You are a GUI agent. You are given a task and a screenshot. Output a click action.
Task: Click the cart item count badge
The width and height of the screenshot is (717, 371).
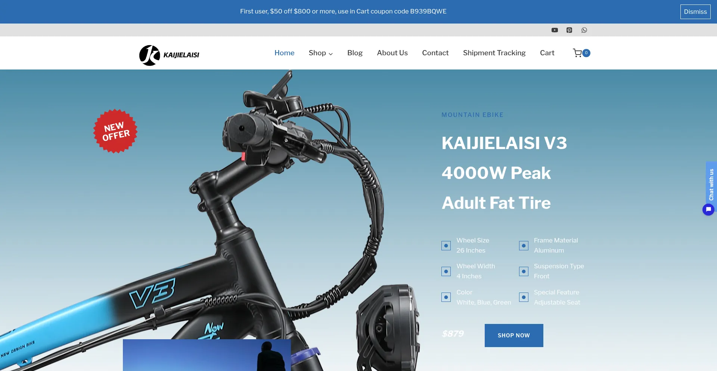click(x=586, y=53)
